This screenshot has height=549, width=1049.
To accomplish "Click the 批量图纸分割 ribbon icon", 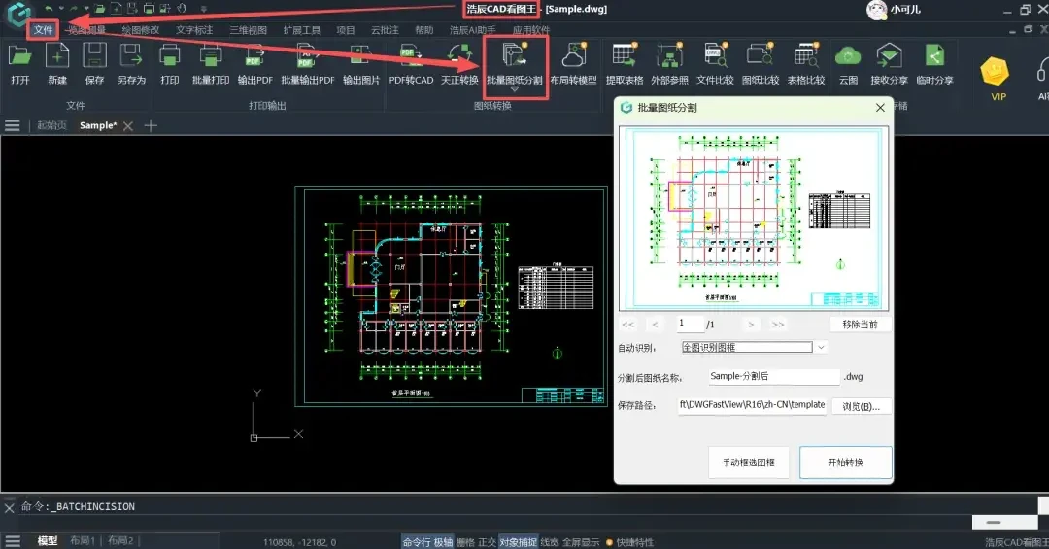I will pos(515,56).
